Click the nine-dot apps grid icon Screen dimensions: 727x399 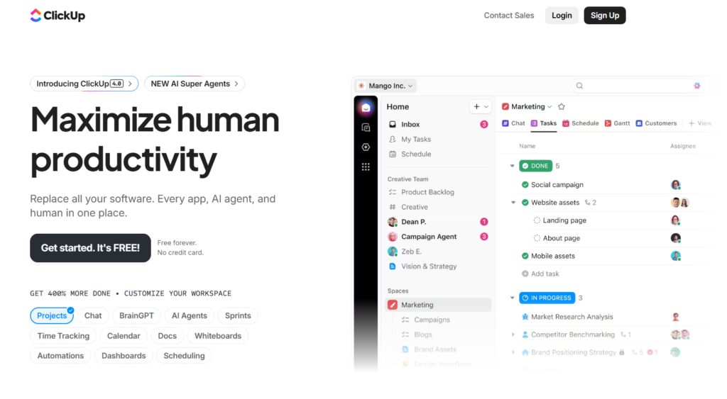[x=366, y=167]
